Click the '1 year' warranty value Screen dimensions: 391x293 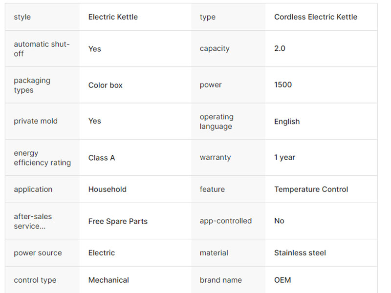(x=284, y=158)
